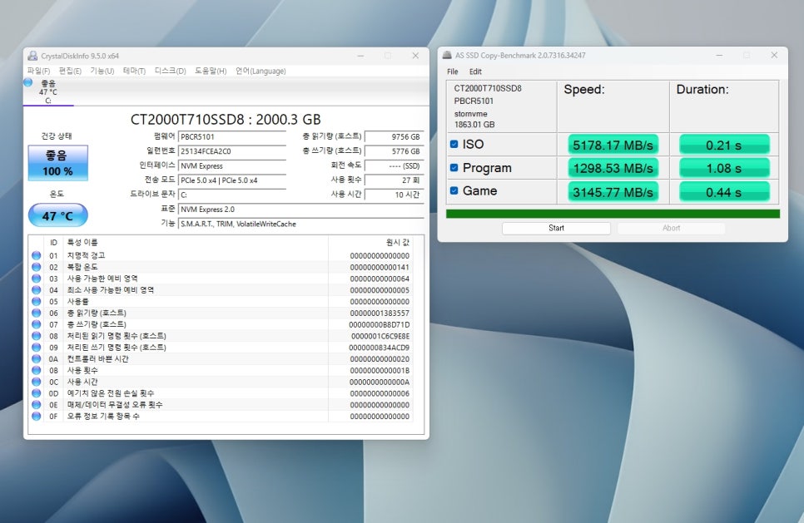
Task: Click status orb for 0E 매체/데이터 무결성 오류 횟수
Action: tap(37, 405)
